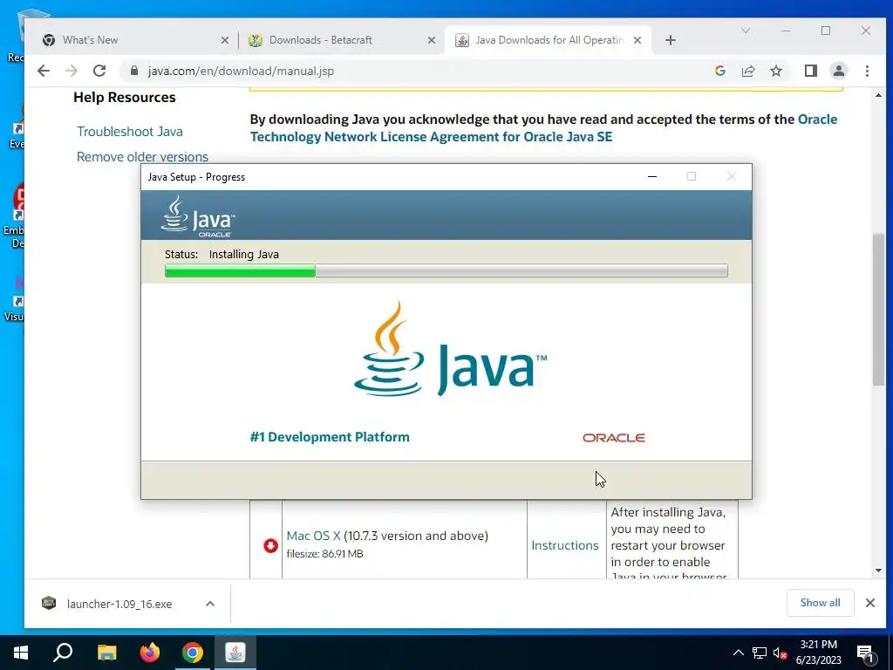Reload the Java download page
The width and height of the screenshot is (893, 670).
point(99,71)
